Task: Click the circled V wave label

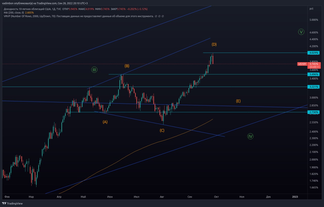Action: pos(301,32)
